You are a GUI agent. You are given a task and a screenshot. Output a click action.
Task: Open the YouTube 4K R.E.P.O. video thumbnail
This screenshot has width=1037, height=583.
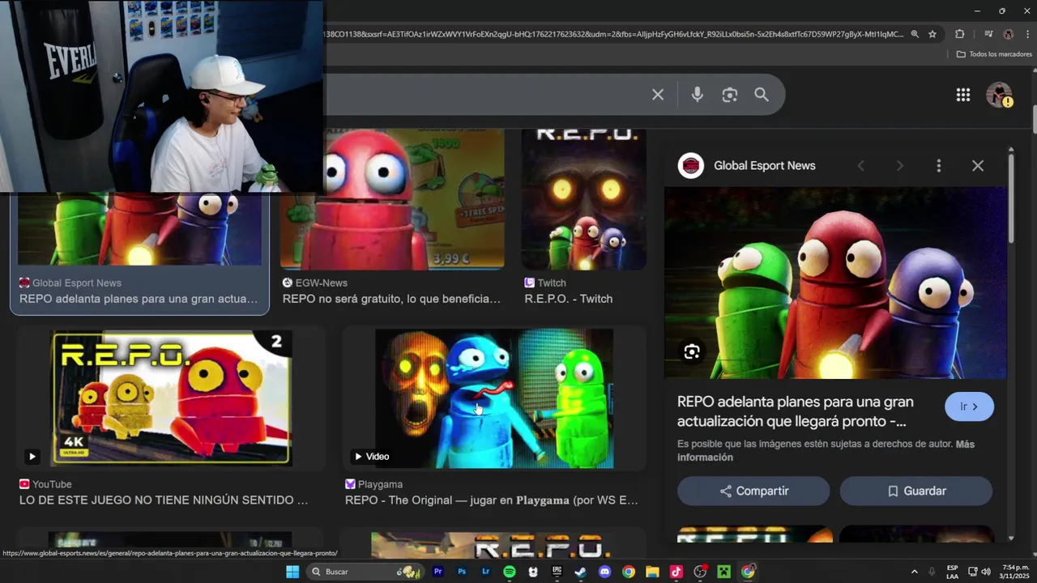click(171, 398)
